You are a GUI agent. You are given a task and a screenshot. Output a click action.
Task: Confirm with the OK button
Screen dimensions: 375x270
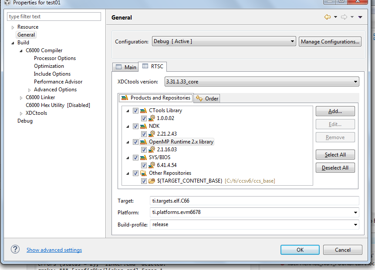(300, 250)
